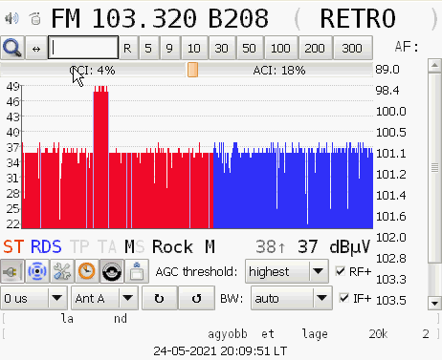This screenshot has width=442, height=360.
Task: Toggle the ST stereo indicator
Action: click(x=13, y=246)
